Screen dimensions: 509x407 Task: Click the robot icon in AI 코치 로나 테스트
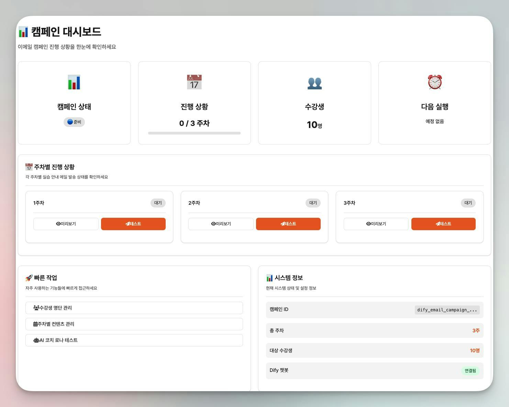click(36, 340)
